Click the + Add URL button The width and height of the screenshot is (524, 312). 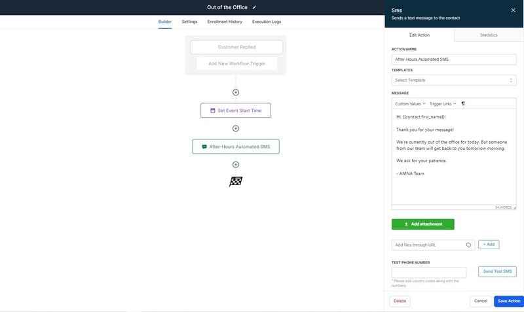pyautogui.click(x=489, y=245)
